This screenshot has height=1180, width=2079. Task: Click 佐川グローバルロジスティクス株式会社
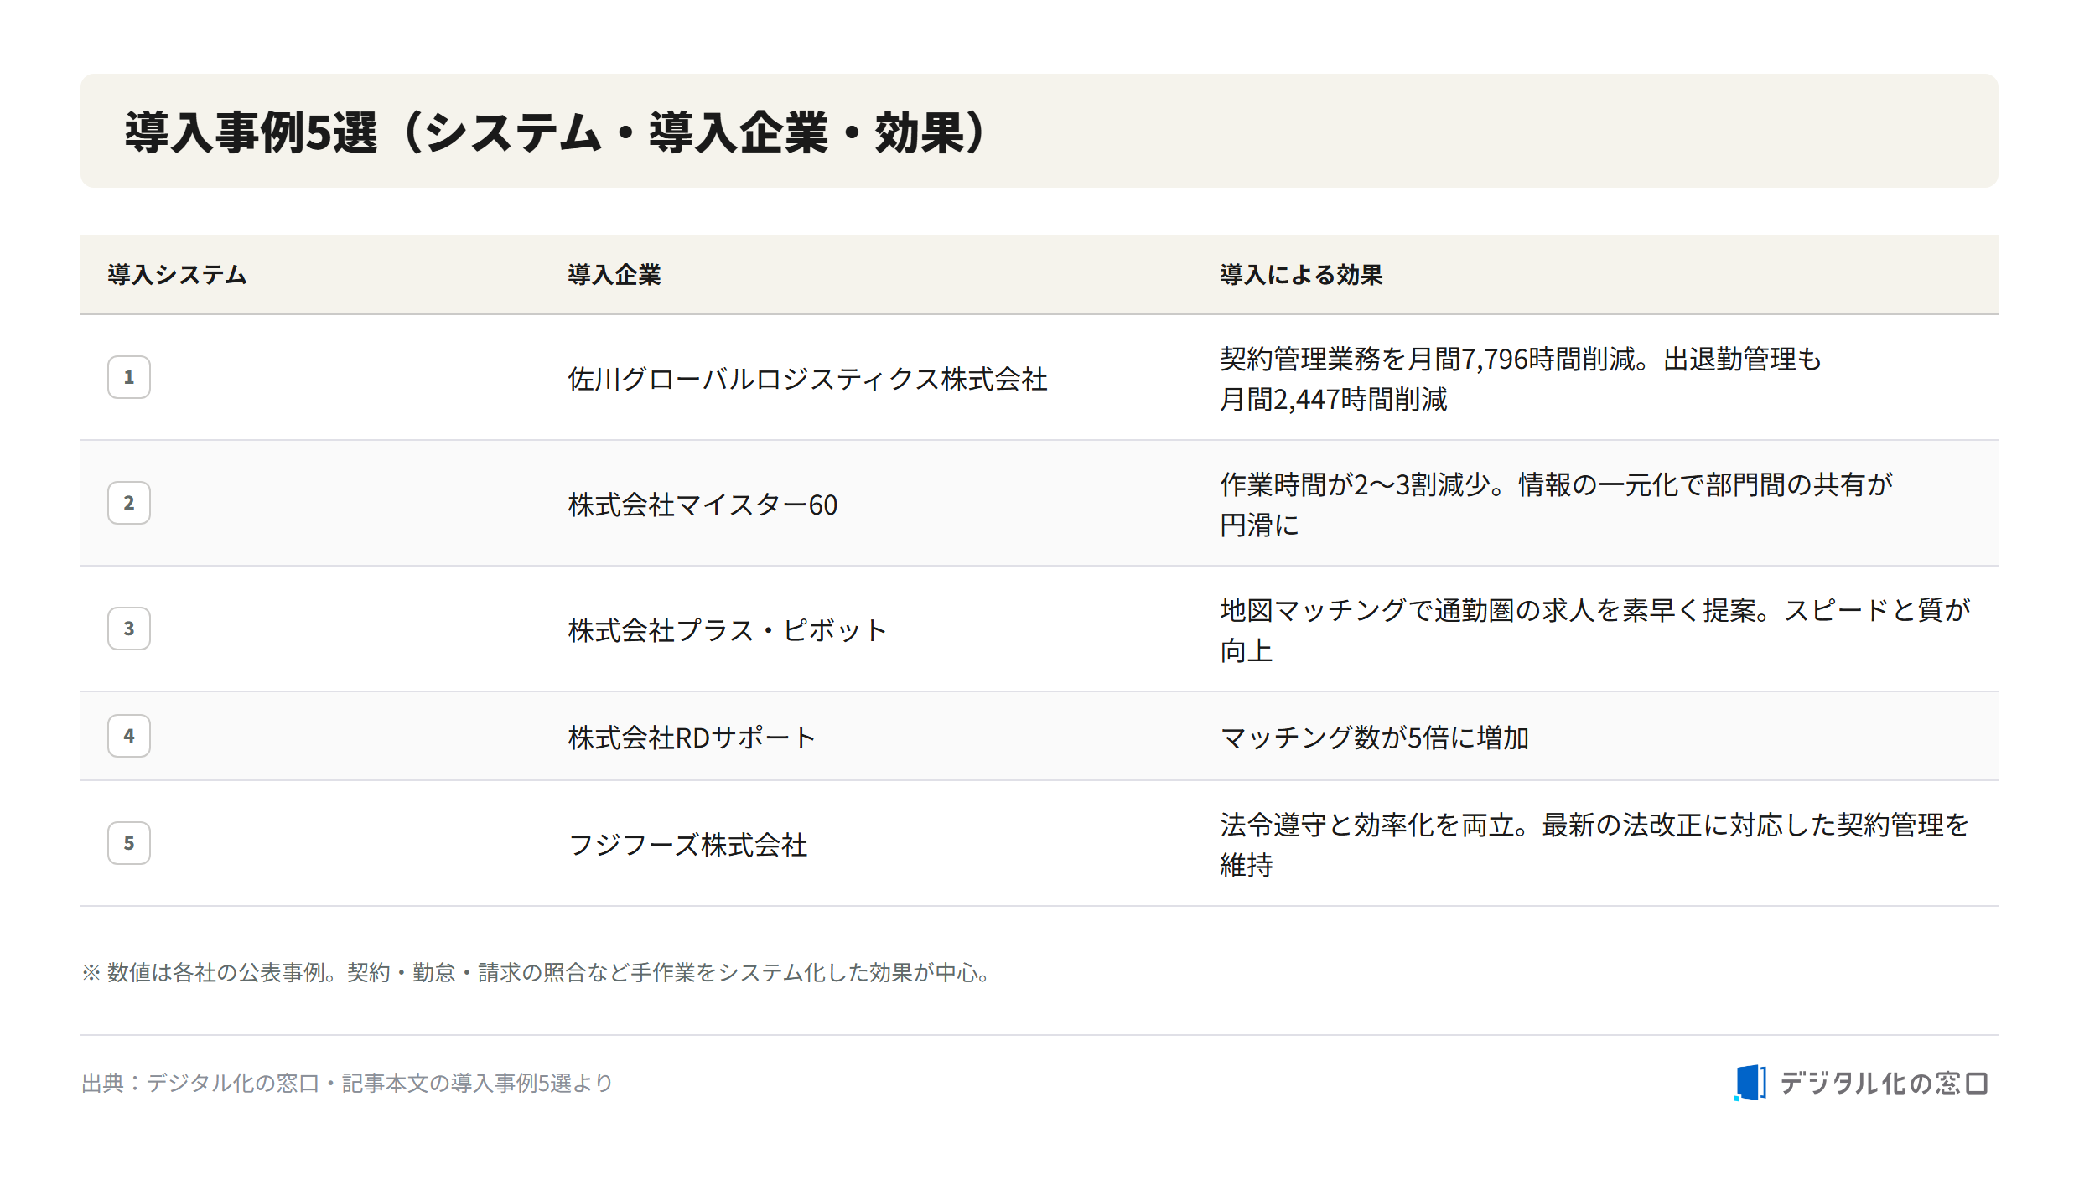808,379
